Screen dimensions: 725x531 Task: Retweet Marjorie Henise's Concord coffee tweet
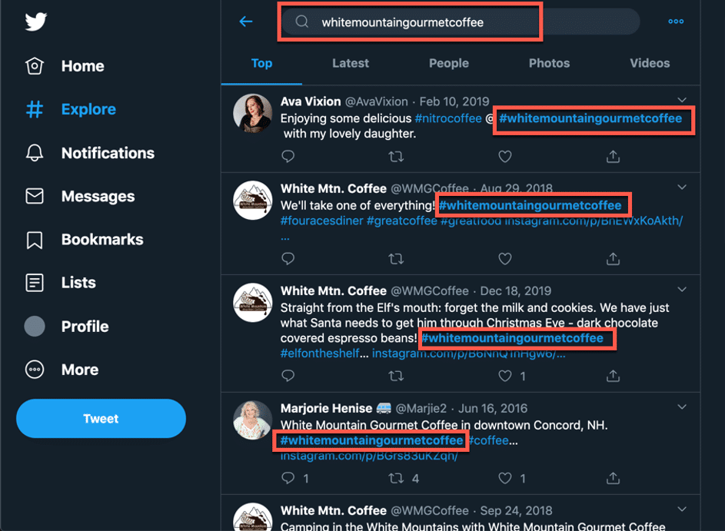[x=396, y=478]
